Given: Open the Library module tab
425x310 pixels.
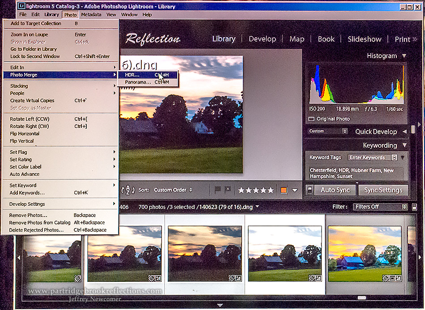Looking at the screenshot, I should click(224, 39).
